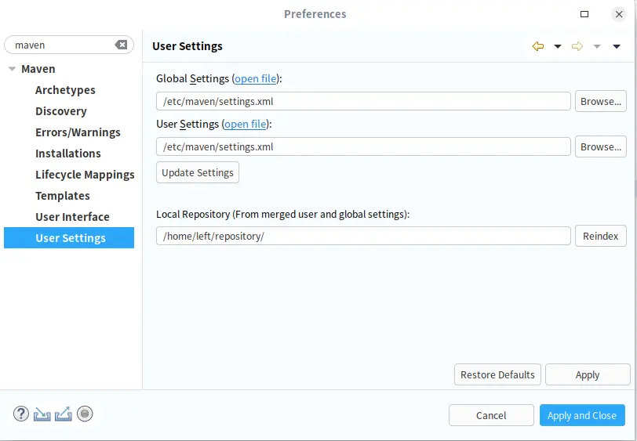Maximize the Preferences window
Screen dimensions: 637x441
pyautogui.click(x=584, y=14)
